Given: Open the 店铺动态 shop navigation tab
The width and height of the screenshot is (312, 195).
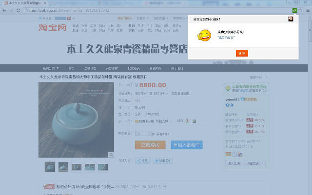Looking at the screenshot, I should [x=90, y=68].
